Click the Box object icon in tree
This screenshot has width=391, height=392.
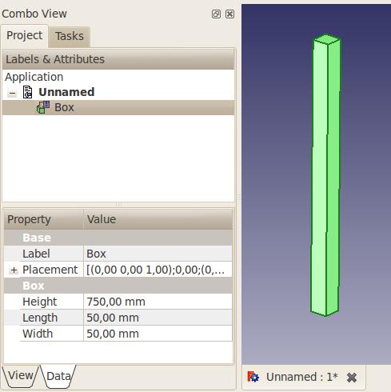tap(43, 107)
